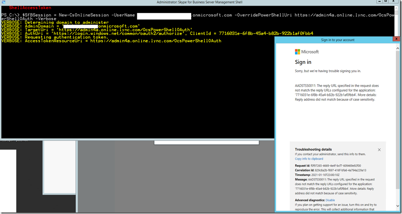Close the Troubleshooting details panel

[379, 150]
